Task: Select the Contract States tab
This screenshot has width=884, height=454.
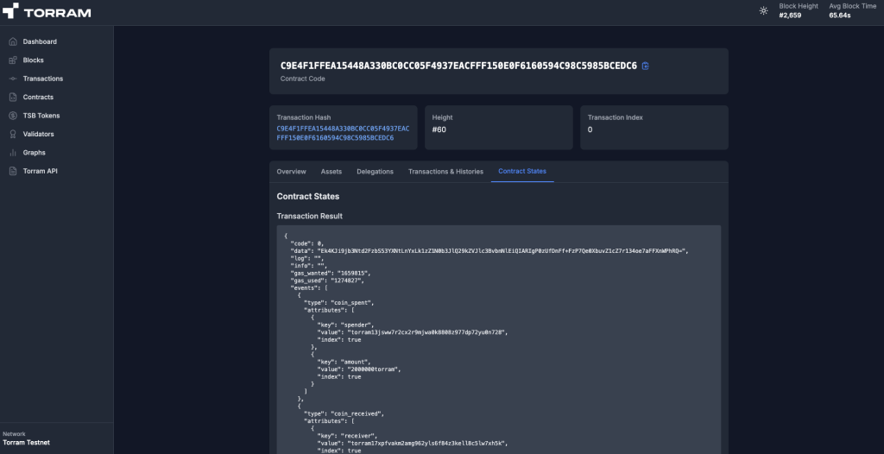Action: [522, 172]
